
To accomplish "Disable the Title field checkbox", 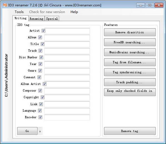I will click(x=43, y=44).
